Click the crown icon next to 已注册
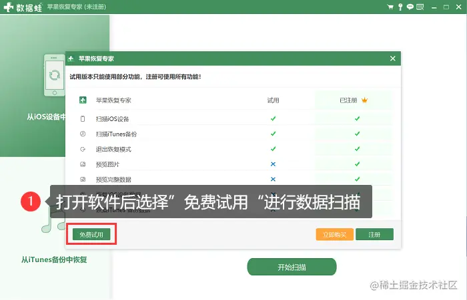 point(364,100)
